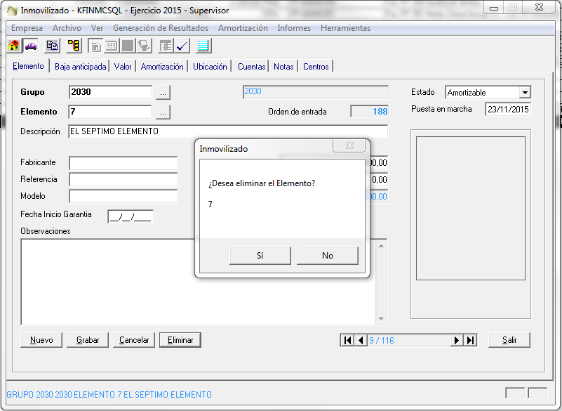Click the house icon in the toolbar
The width and height of the screenshot is (562, 411).
[x=14, y=46]
